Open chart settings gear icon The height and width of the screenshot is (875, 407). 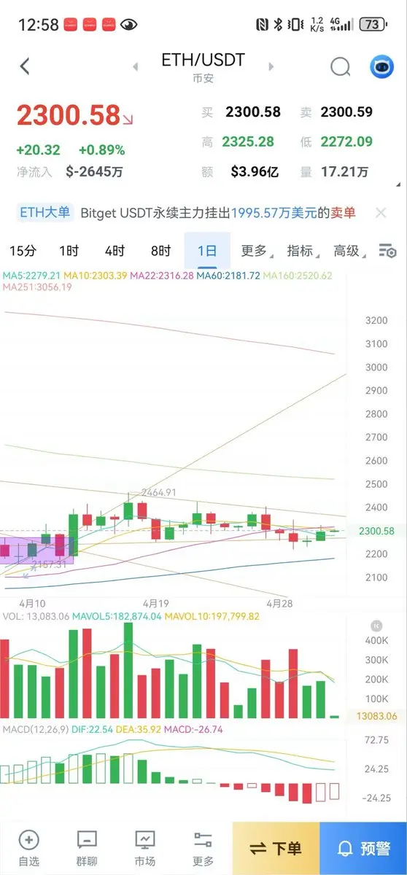click(x=387, y=252)
